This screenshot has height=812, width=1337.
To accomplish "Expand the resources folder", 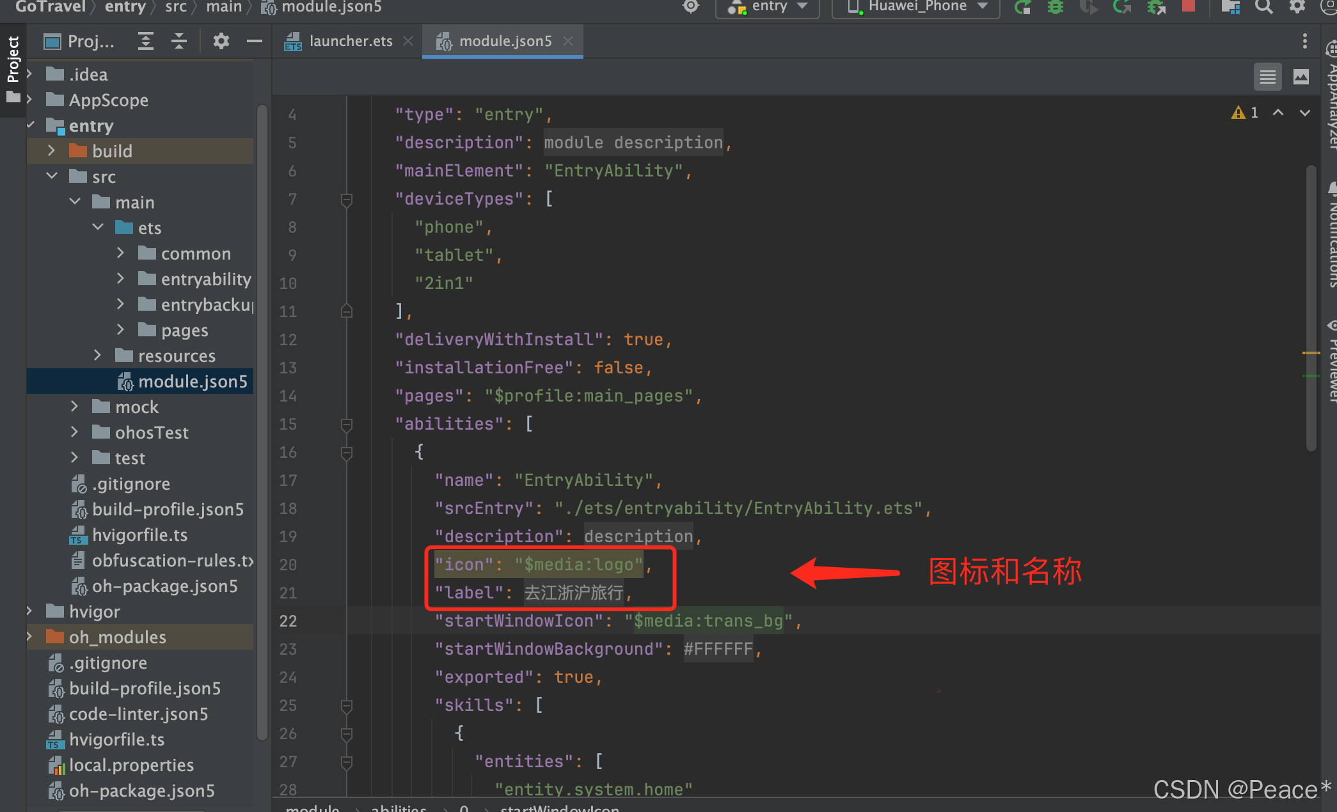I will click(97, 355).
